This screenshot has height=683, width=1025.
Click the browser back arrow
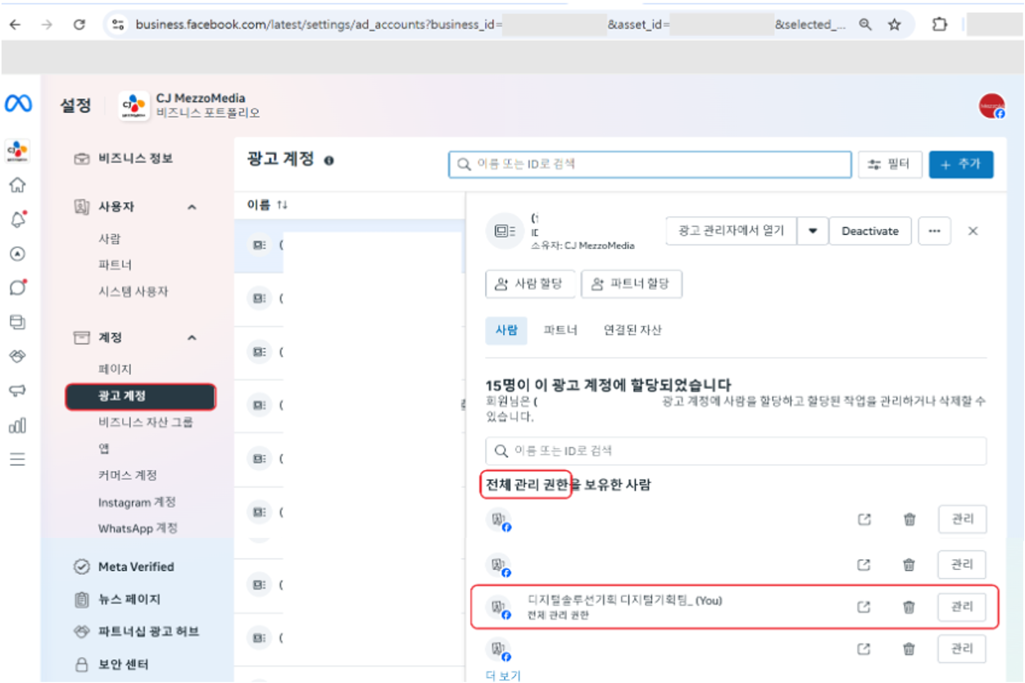click(15, 25)
